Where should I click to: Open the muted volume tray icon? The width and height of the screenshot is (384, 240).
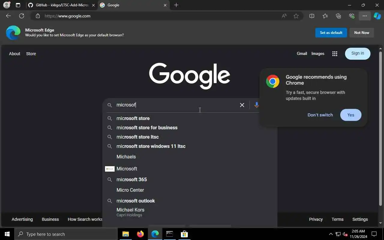pos(345,234)
